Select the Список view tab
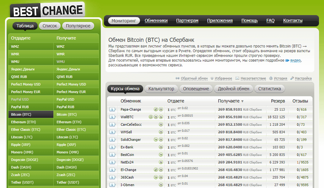 [x=50, y=26]
